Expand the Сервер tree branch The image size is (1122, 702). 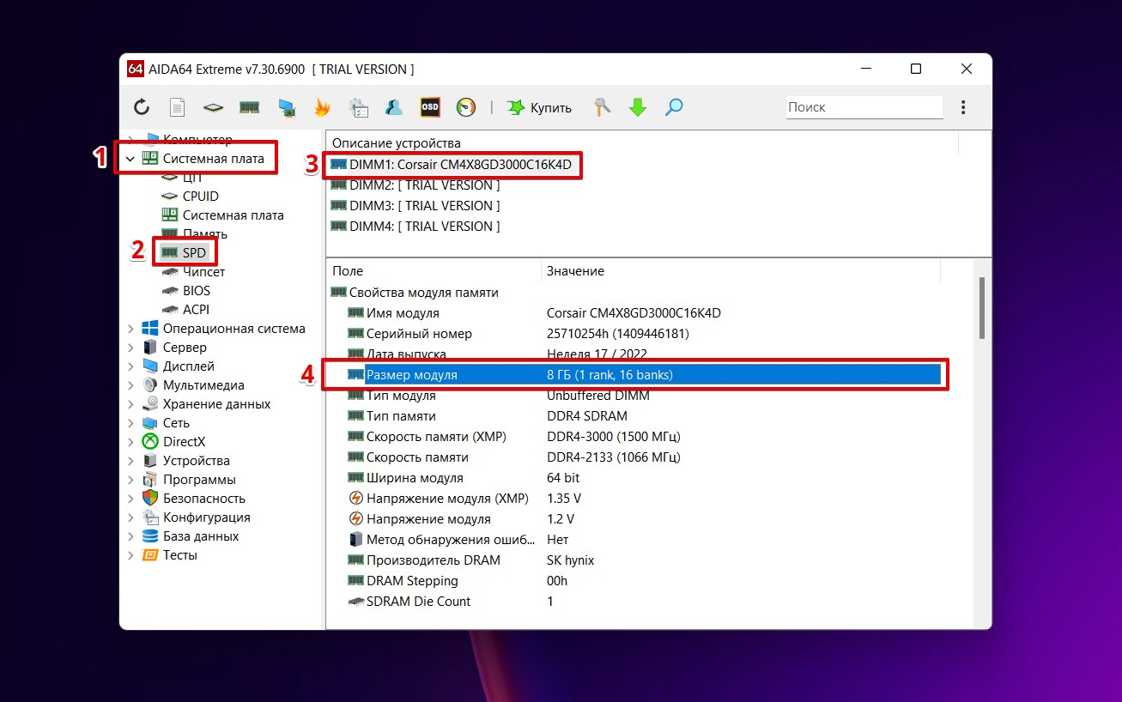pos(130,348)
